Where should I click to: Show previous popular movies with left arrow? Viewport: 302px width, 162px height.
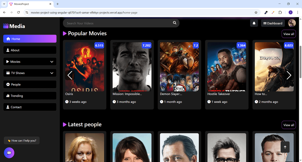pyautogui.click(x=70, y=75)
